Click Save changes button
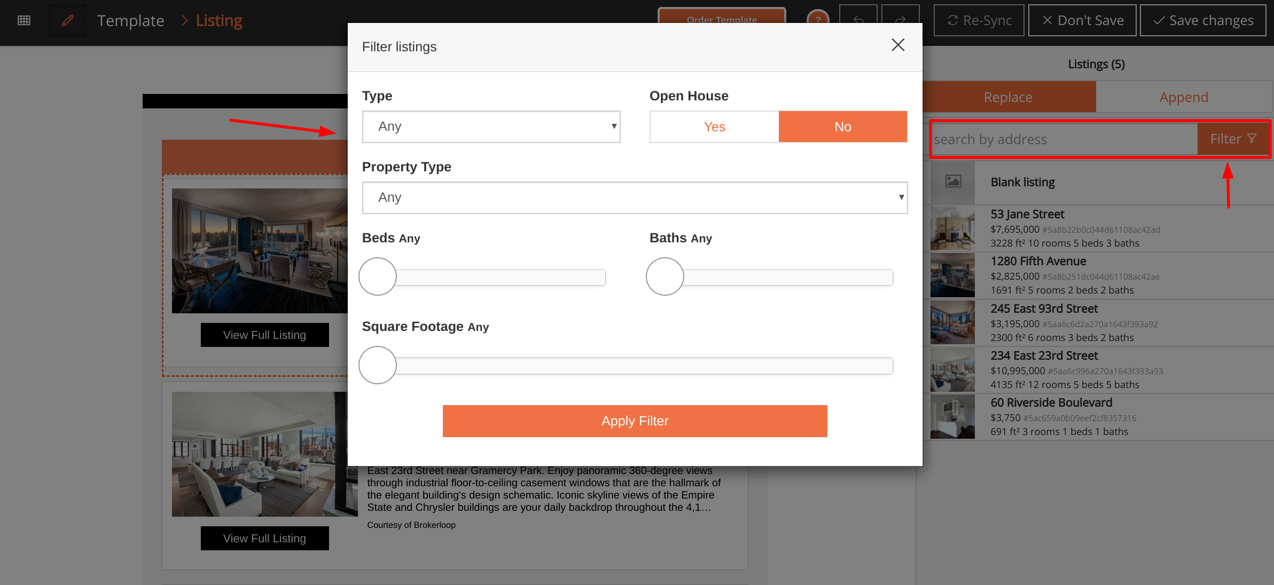 (1203, 20)
